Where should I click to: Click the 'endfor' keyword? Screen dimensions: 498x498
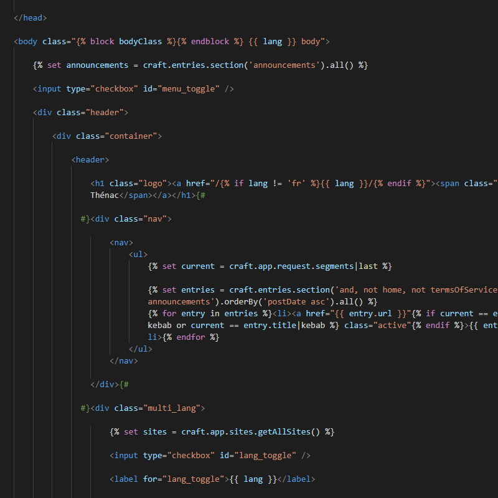click(190, 337)
